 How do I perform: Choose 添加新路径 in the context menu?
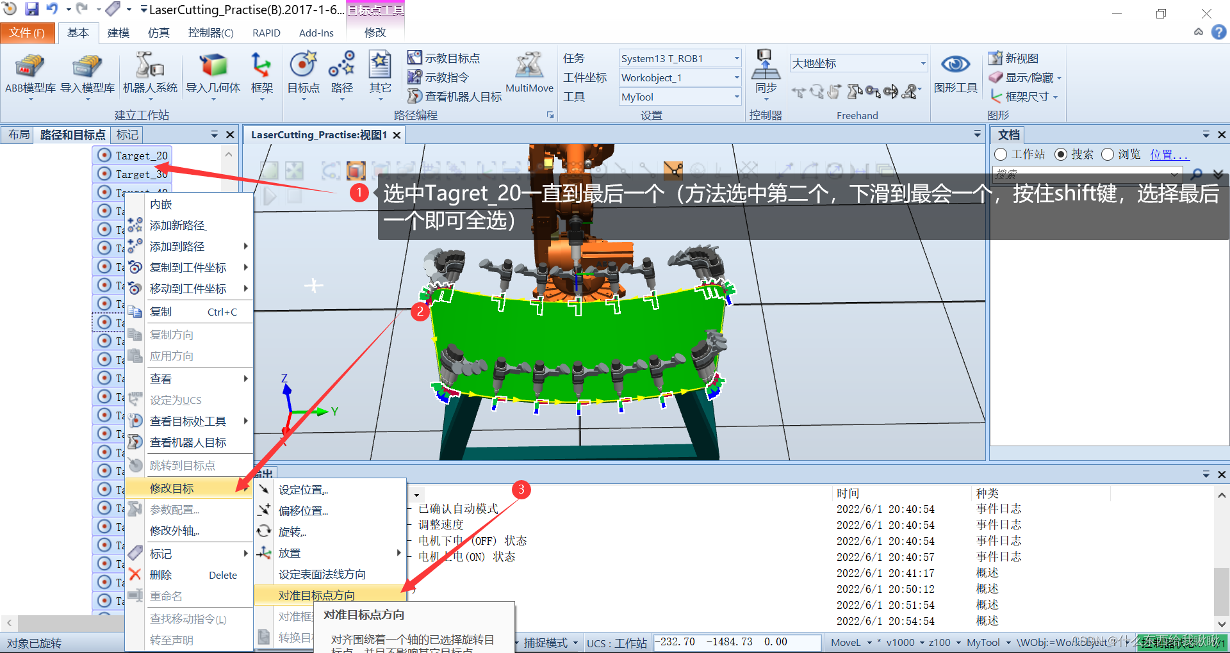pos(189,225)
